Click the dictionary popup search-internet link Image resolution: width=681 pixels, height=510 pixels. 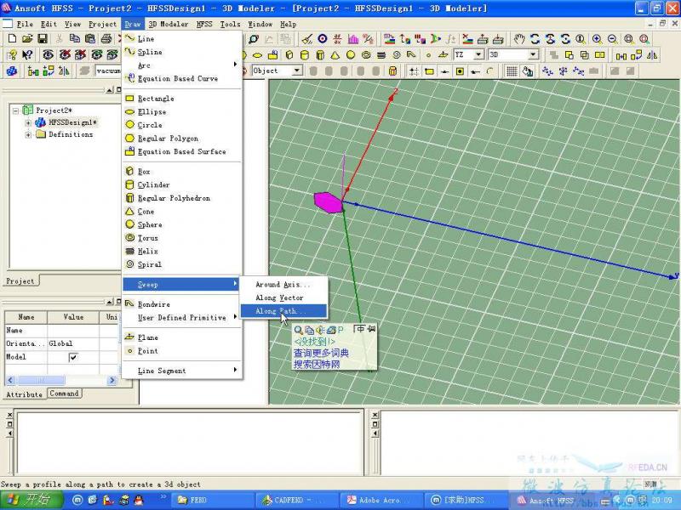(x=317, y=365)
